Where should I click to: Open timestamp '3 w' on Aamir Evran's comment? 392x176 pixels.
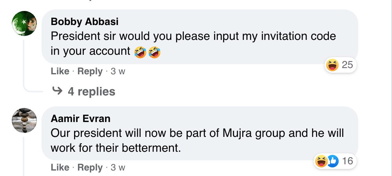click(118, 167)
